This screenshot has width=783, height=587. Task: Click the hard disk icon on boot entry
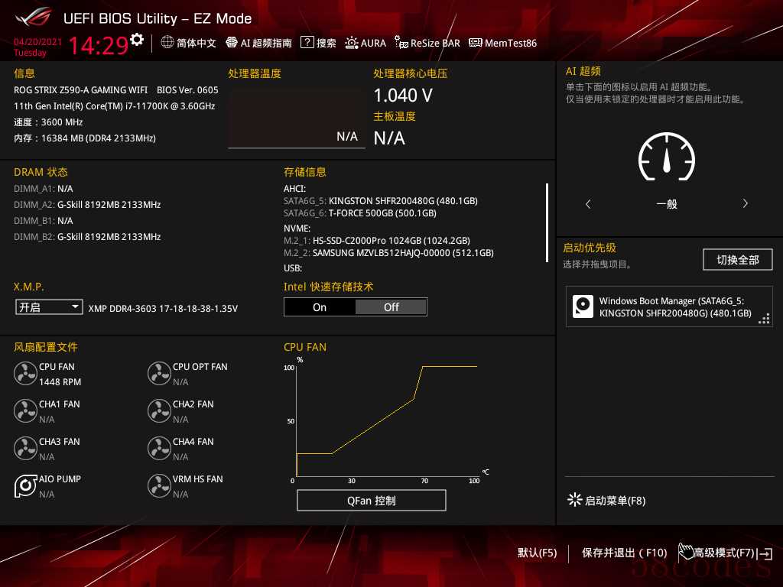[583, 306]
